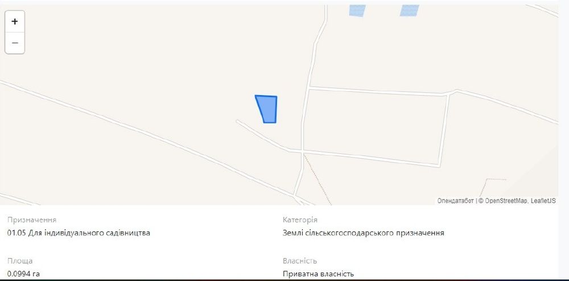Click the dotted path line below the crossroads

click(x=317, y=179)
